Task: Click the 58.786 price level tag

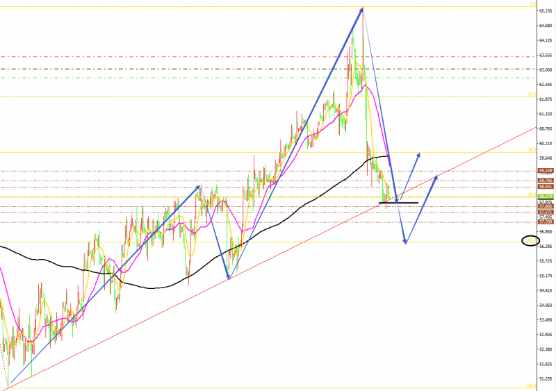Action: (x=546, y=181)
